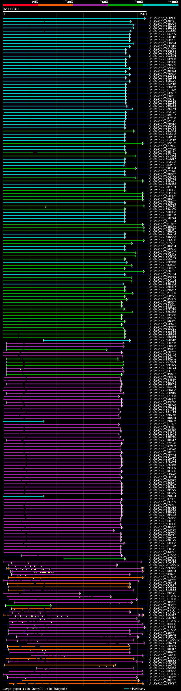The image size is (181, 691).
Task: Select the UniRef100_A9PH25 label
Action: pos(162,59)
